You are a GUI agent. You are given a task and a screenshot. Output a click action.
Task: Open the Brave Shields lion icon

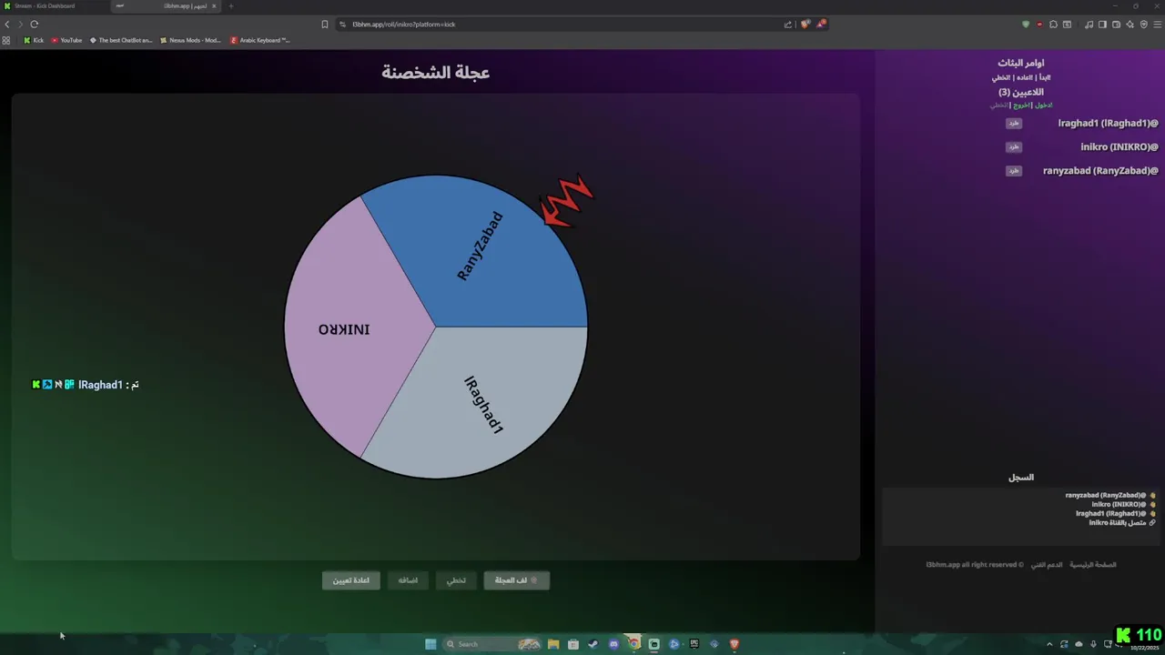point(805,24)
